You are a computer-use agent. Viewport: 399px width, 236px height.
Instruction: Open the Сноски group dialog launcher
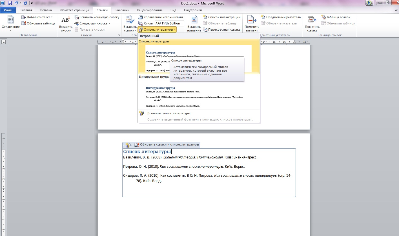click(x=119, y=35)
